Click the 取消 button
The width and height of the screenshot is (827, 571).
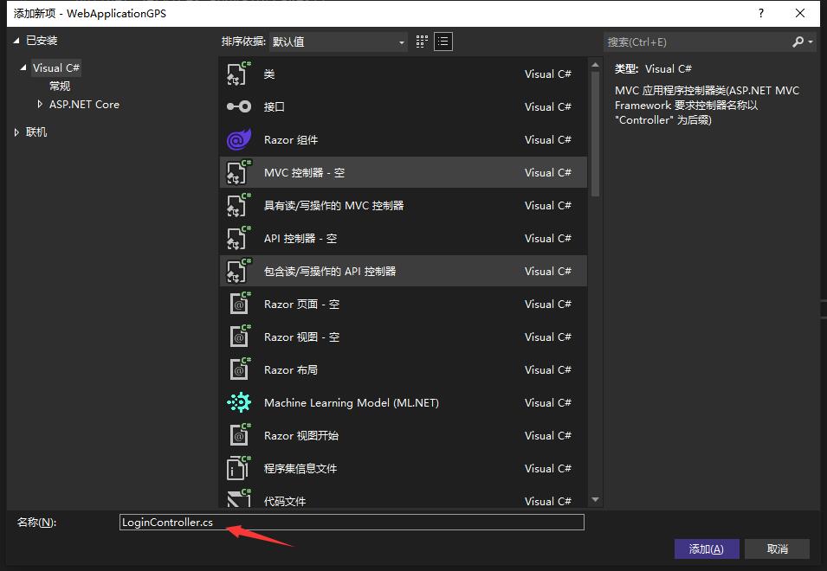[777, 549]
